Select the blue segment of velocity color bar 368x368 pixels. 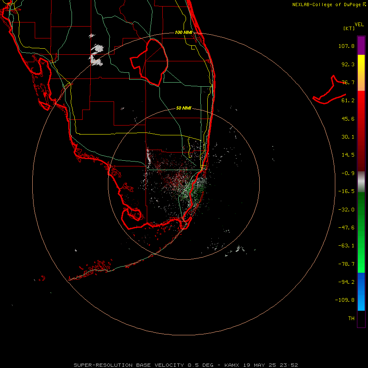pyautogui.click(x=361, y=292)
